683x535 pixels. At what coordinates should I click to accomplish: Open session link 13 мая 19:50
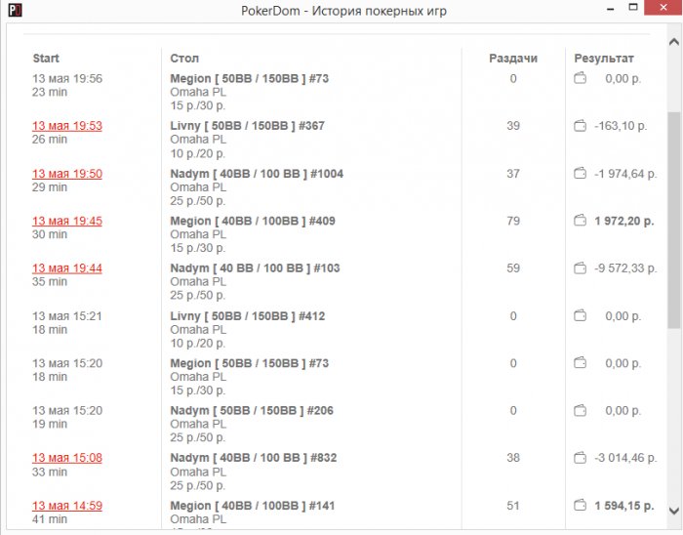point(67,174)
